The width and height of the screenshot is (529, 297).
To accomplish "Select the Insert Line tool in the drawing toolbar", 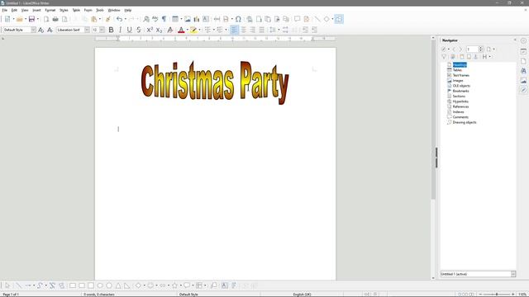I will 19,285.
